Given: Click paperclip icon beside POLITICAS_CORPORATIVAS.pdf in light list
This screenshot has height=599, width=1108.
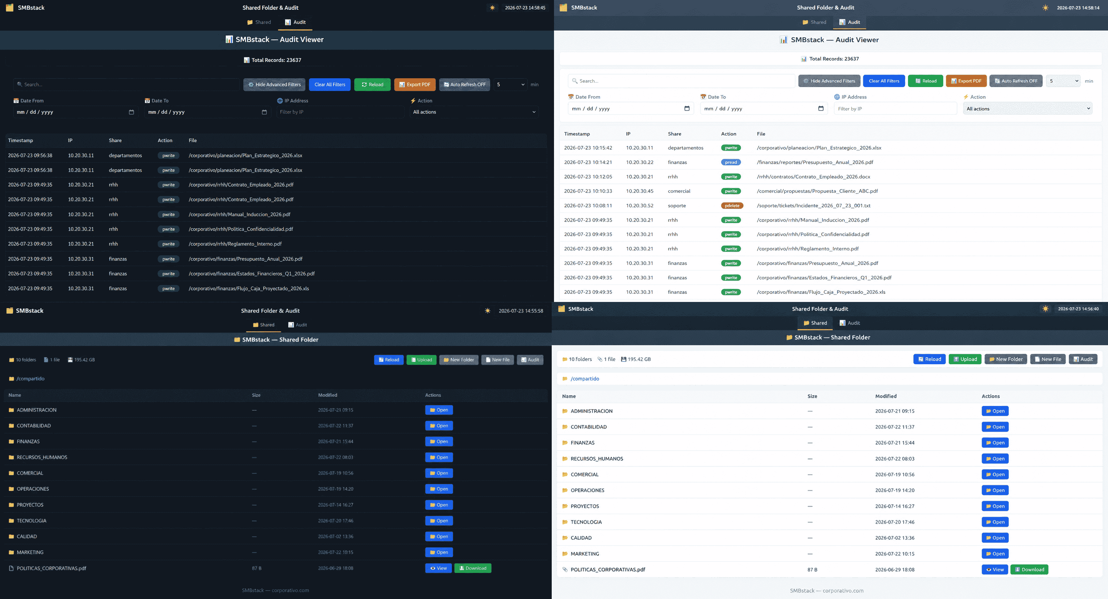Looking at the screenshot, I should (x=565, y=570).
